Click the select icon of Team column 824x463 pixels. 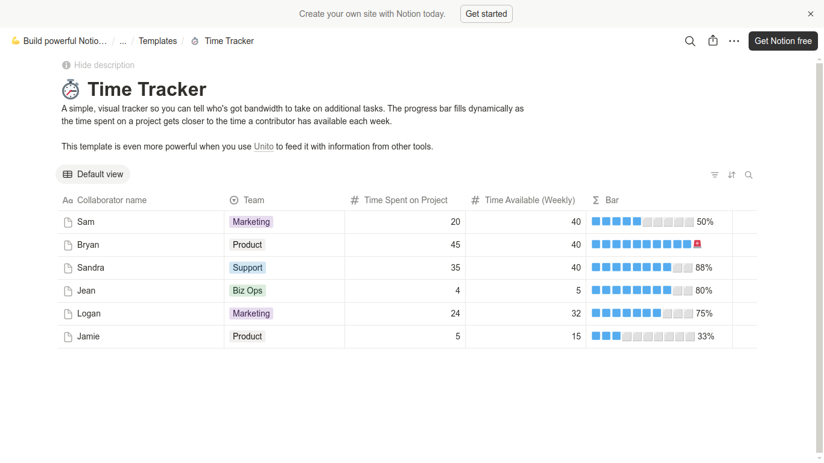pos(234,200)
